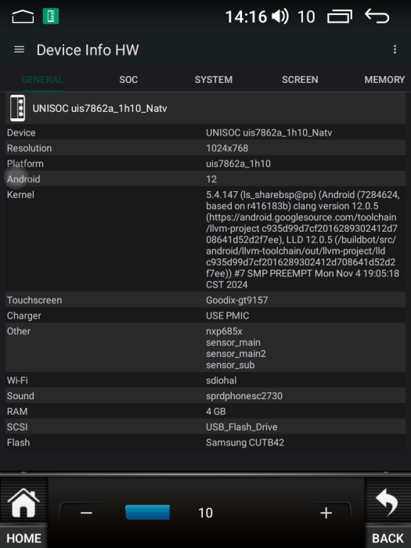Image resolution: width=411 pixels, height=548 pixels.
Task: Tap the kernel version text block
Action: pos(303,240)
